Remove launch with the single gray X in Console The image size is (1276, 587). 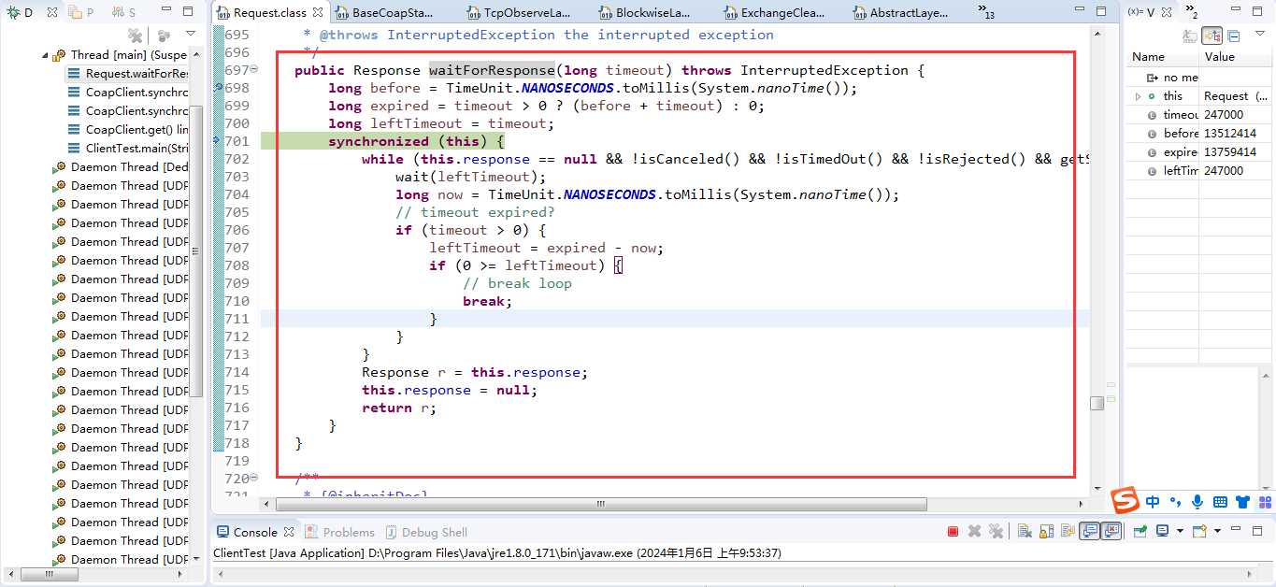[974, 532]
